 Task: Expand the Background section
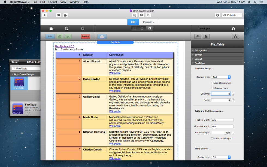tap(217, 50)
